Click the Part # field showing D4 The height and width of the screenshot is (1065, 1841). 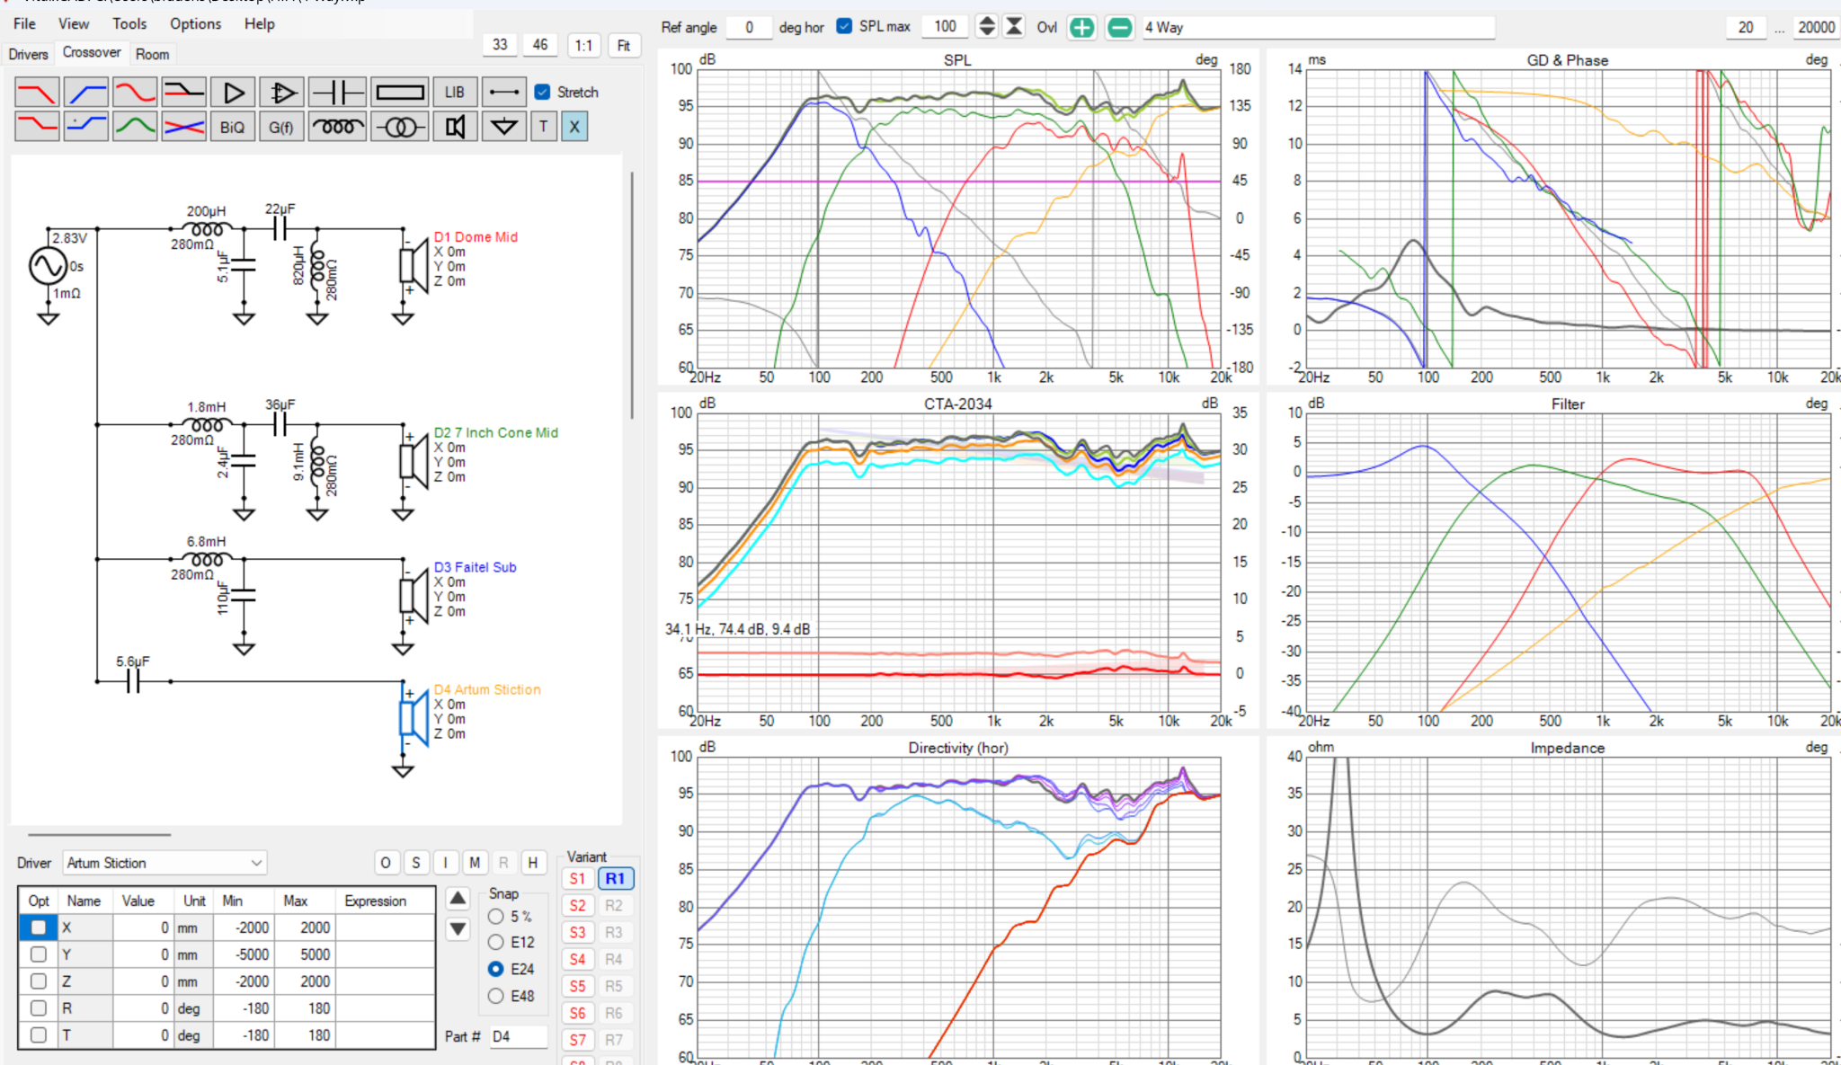pos(518,1036)
